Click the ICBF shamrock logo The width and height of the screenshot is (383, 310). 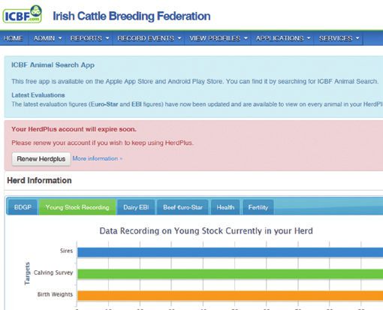tap(23, 14)
